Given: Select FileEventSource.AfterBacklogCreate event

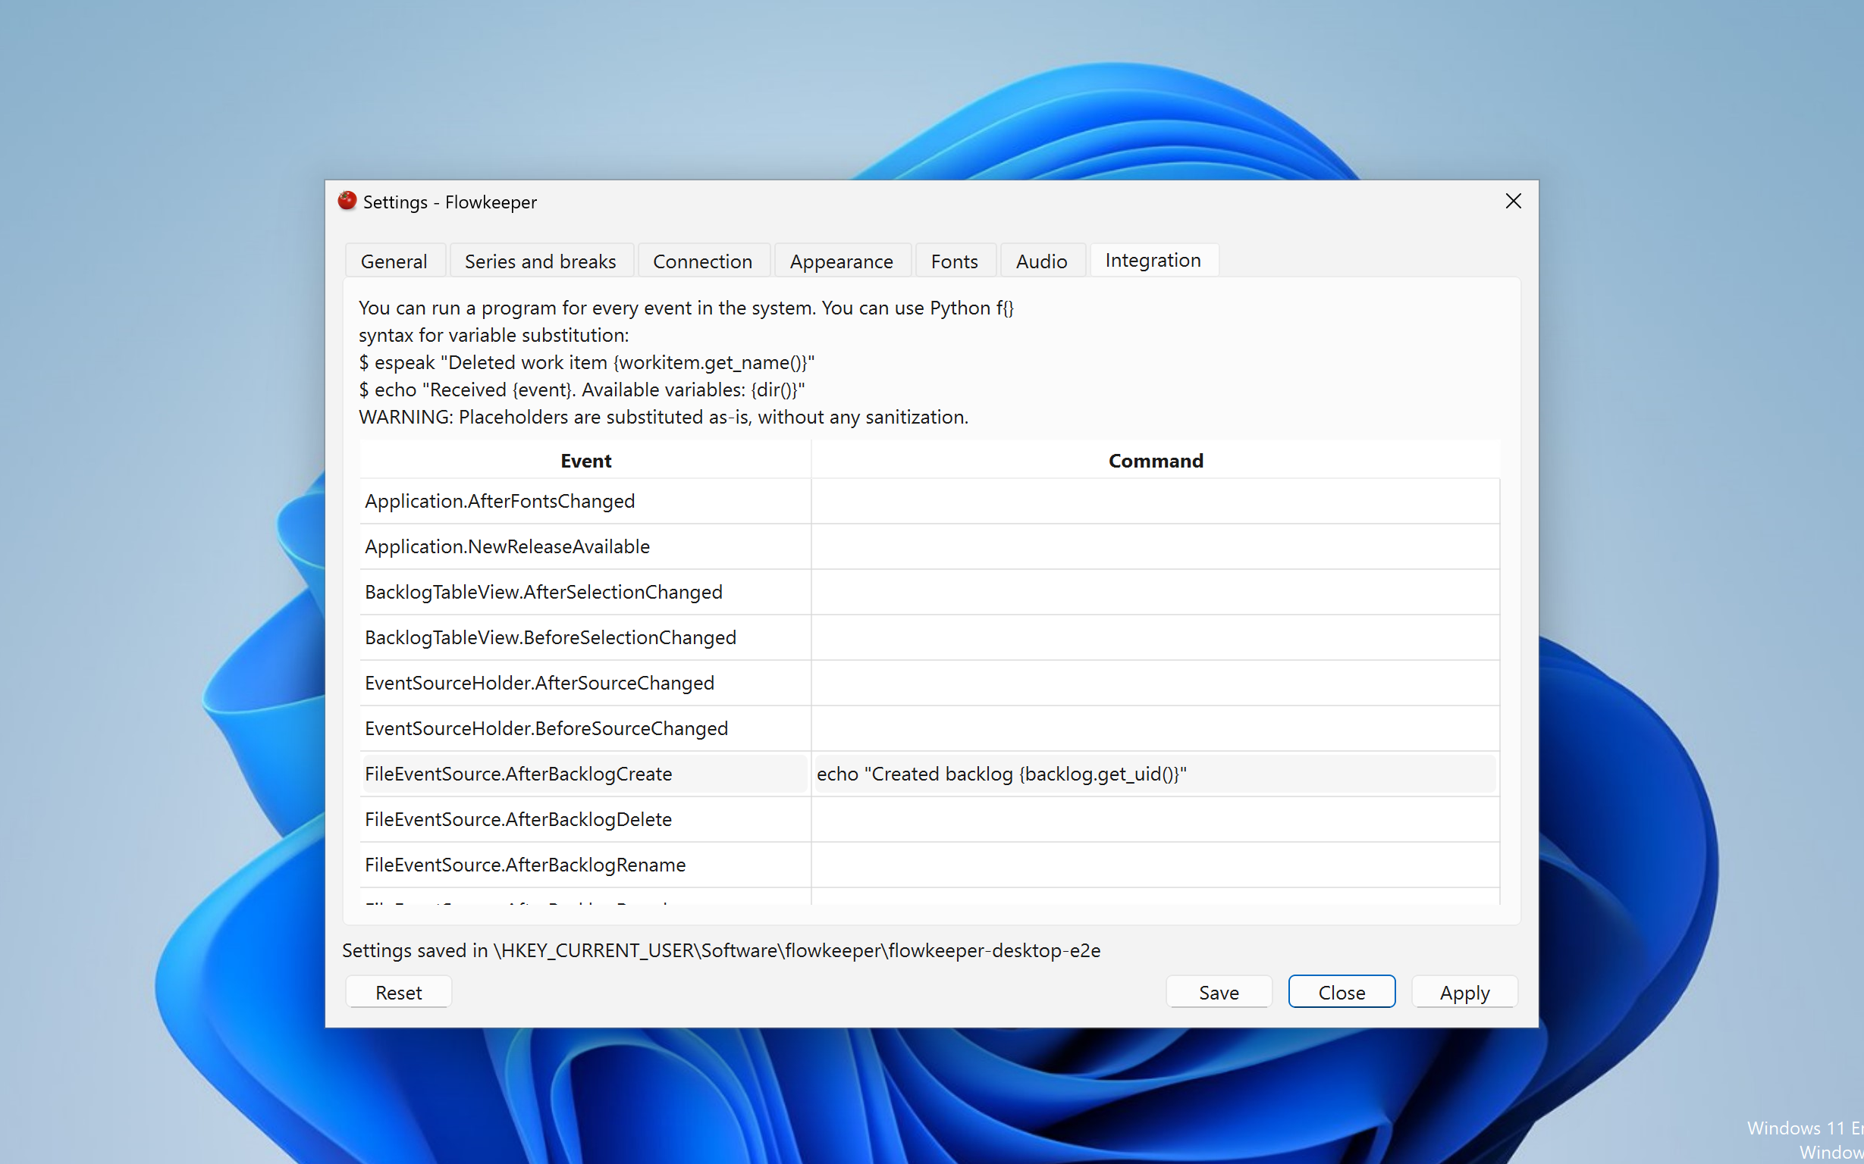Looking at the screenshot, I should coord(585,774).
